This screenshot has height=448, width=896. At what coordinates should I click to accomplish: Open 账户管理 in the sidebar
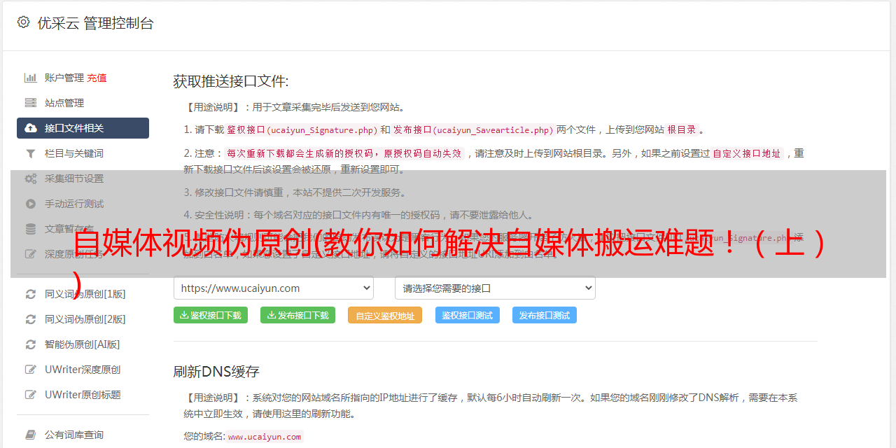(x=64, y=78)
